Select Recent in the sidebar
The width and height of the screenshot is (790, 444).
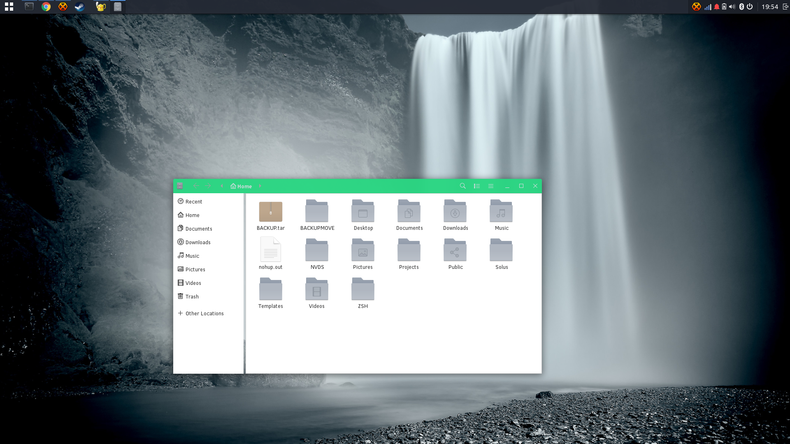(x=208, y=201)
